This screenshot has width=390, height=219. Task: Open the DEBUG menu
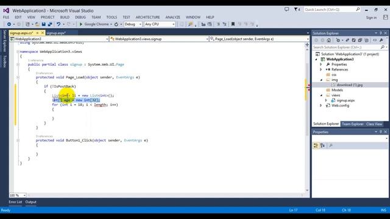coord(80,17)
